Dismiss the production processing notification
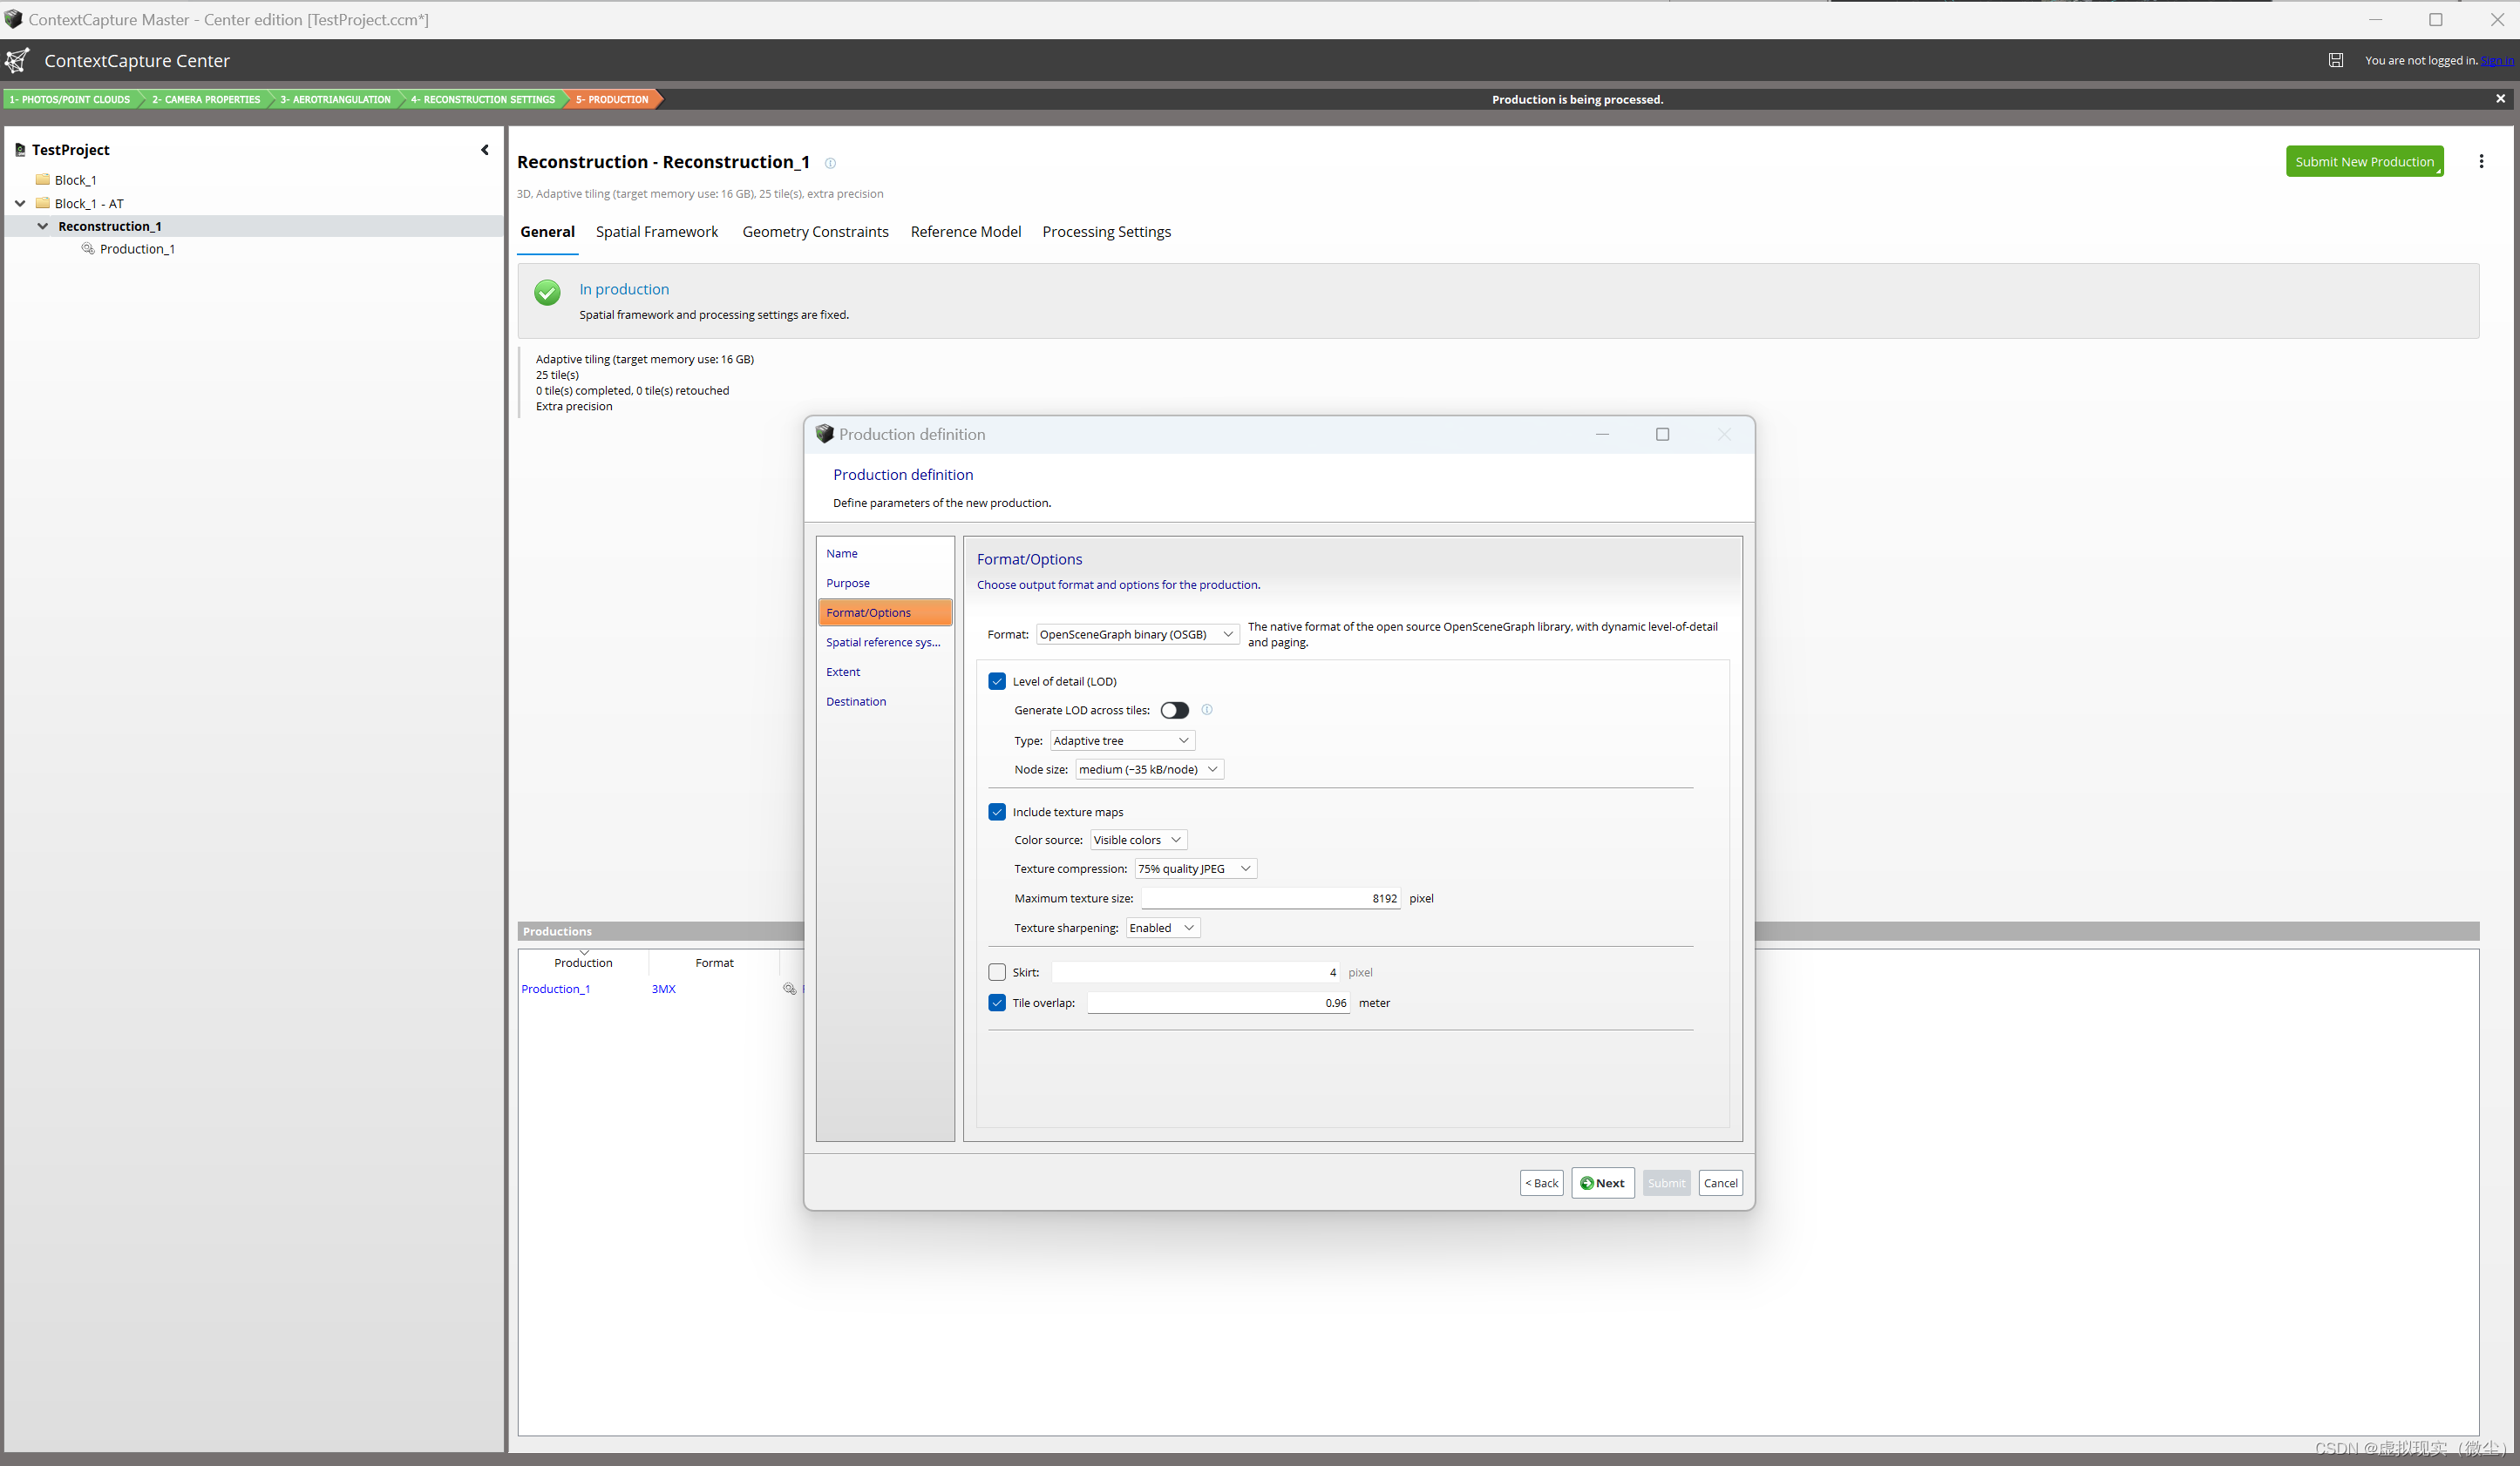 (2500, 98)
